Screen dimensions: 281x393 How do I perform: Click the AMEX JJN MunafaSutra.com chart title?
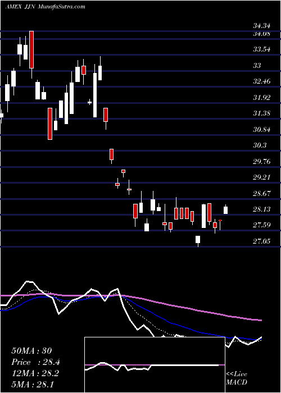[45, 7]
